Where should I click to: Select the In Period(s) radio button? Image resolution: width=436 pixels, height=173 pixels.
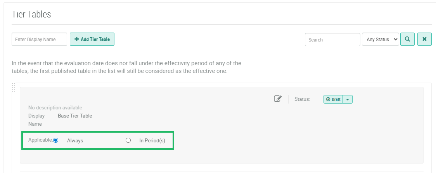(128, 140)
